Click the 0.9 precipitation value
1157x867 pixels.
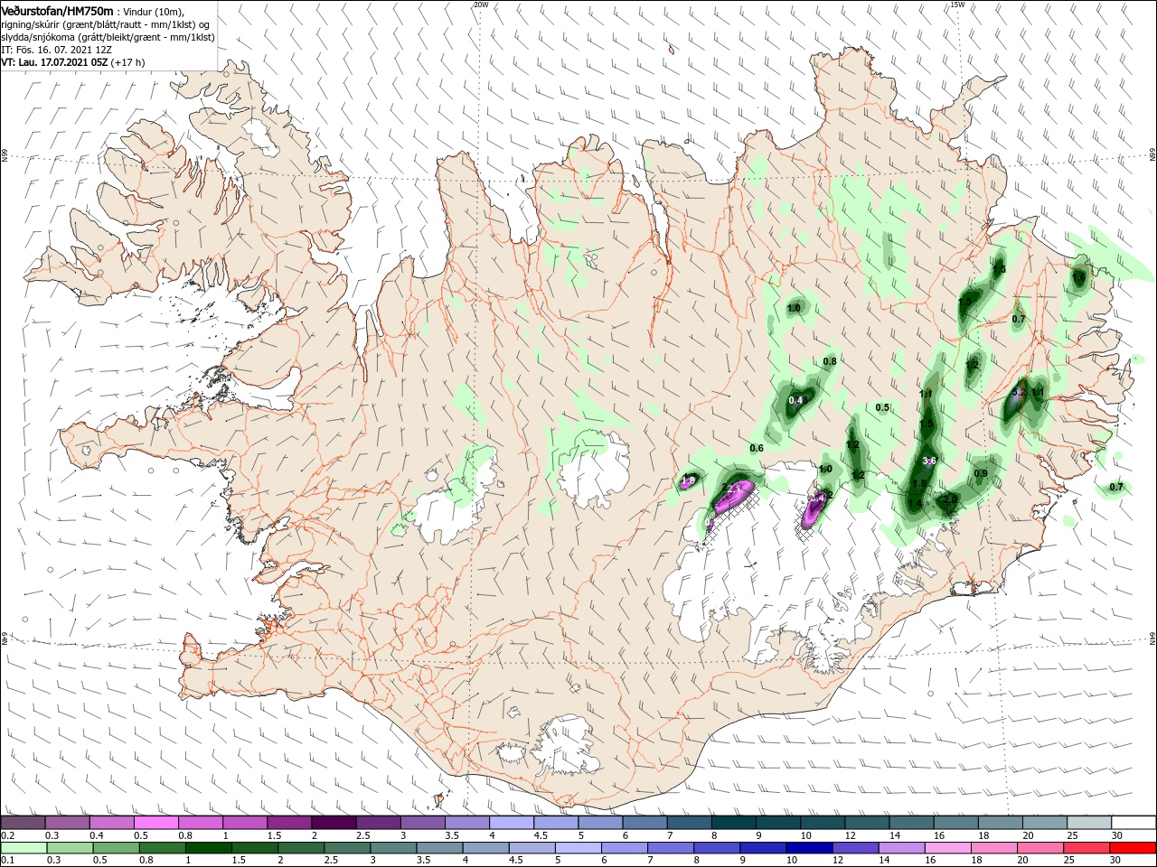[x=981, y=473]
